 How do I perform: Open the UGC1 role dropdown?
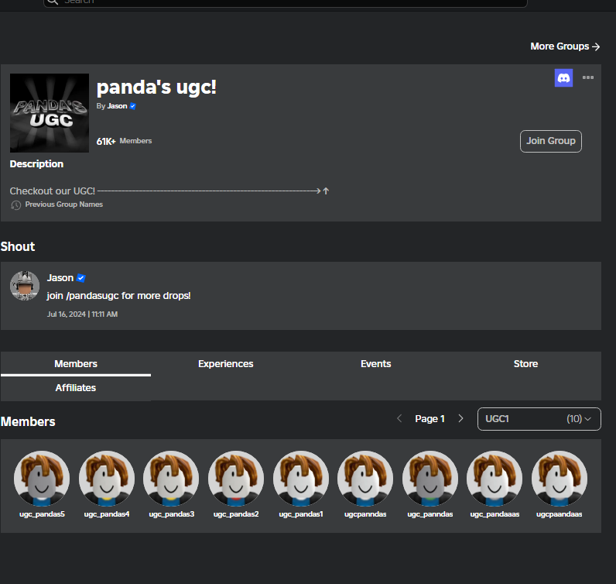tap(539, 419)
